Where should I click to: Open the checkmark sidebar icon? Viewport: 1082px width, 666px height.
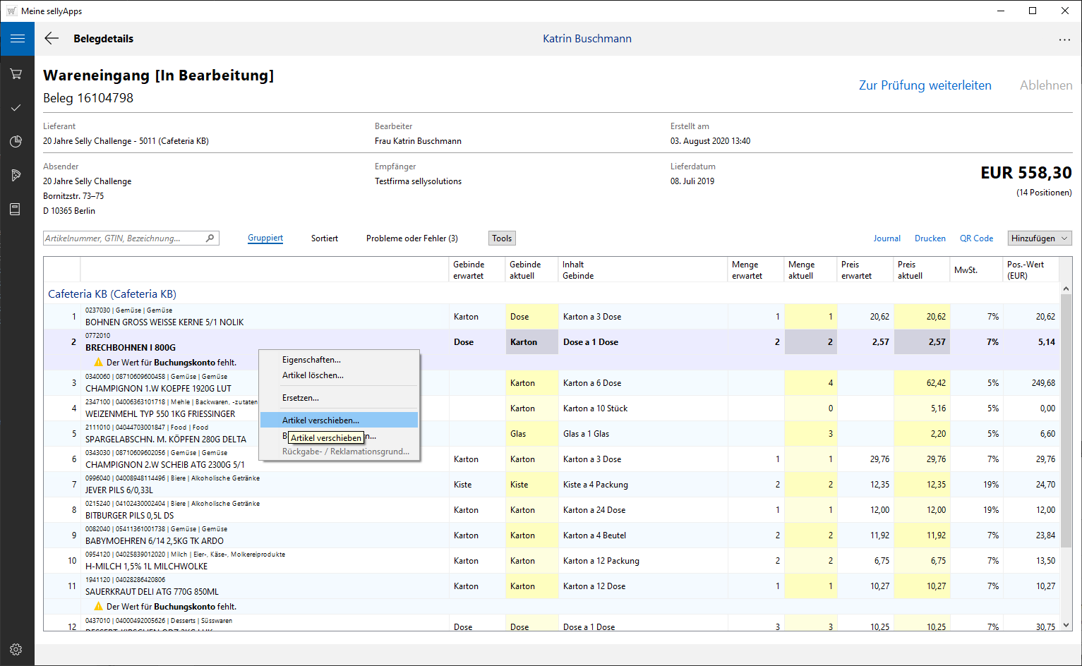(x=16, y=107)
